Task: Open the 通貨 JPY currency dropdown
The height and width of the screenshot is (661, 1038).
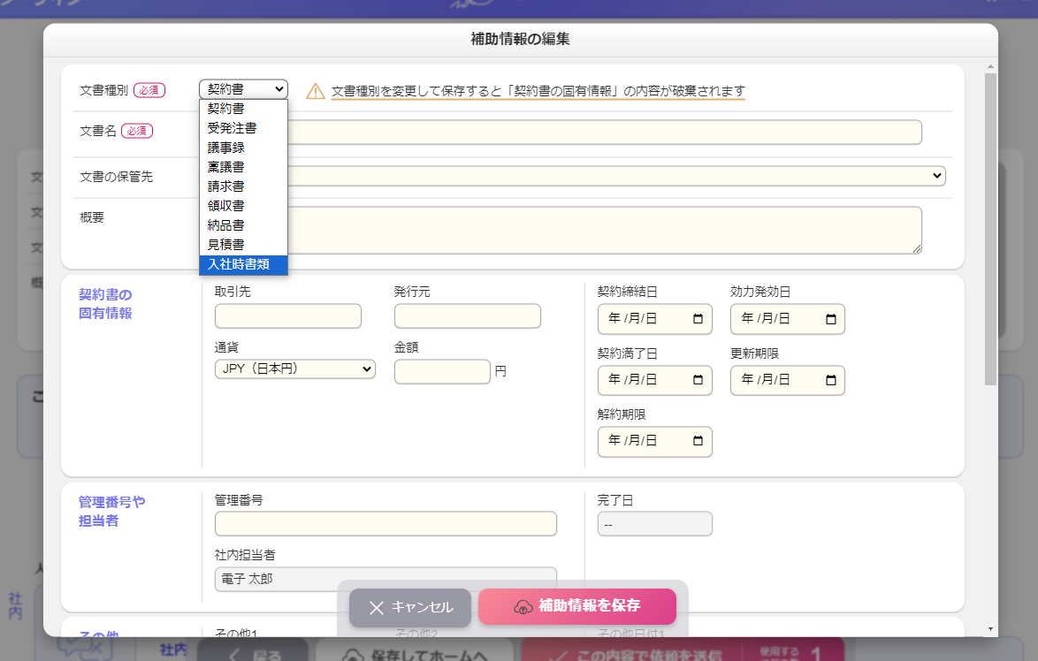Action: (x=294, y=369)
